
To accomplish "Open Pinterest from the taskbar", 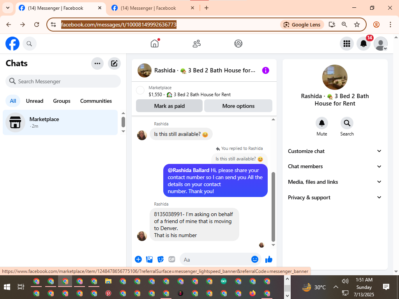I will 108,293.
